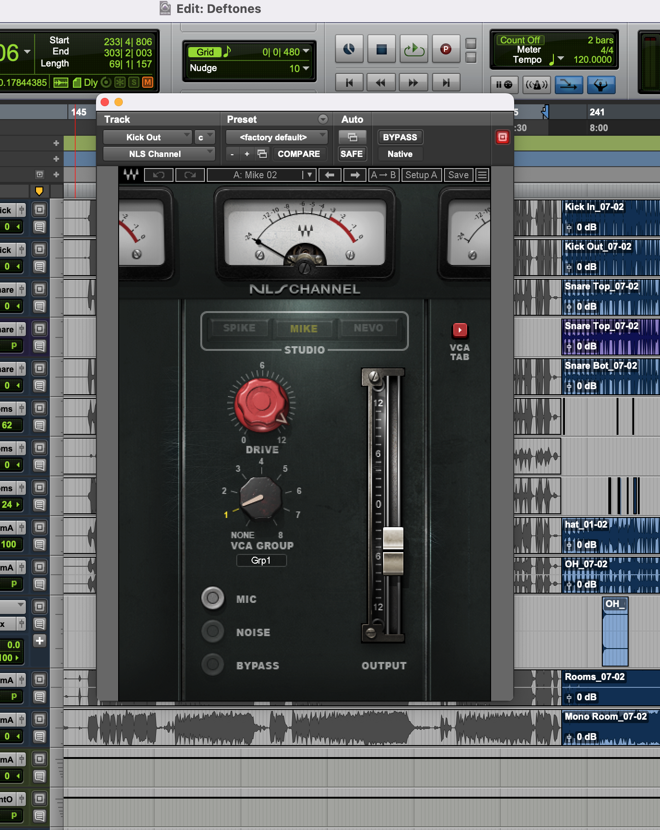Screen dimensions: 660x830
Task: Click the Rewind transport button
Action: (x=381, y=83)
